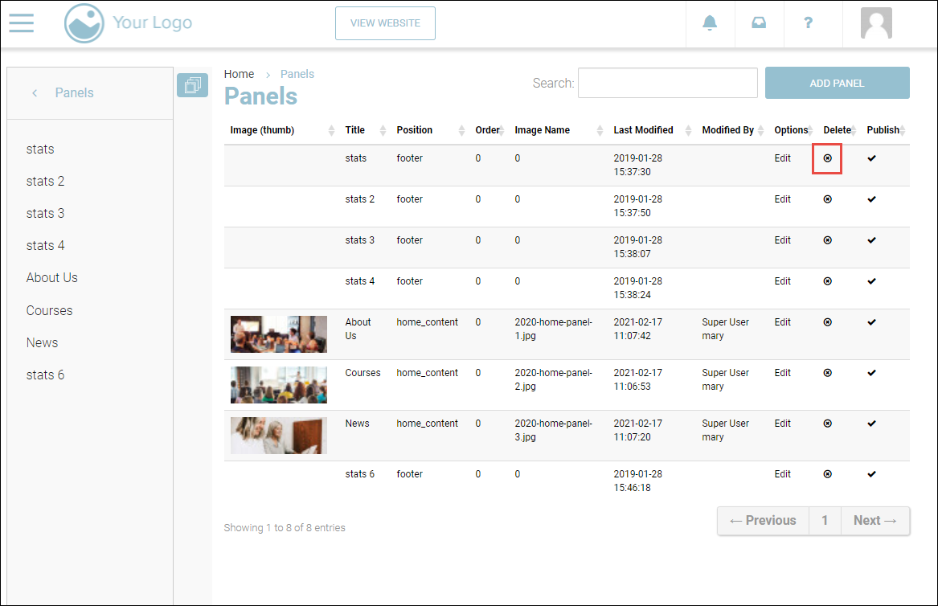The width and height of the screenshot is (938, 606).
Task: Click the notifications bell icon
Action: [x=710, y=23]
